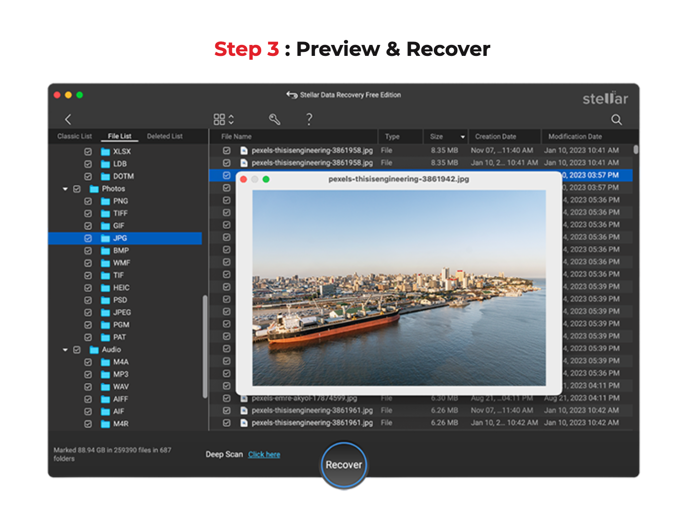Switch to the Deleted List tab
This screenshot has width=694, height=521.
(165, 136)
